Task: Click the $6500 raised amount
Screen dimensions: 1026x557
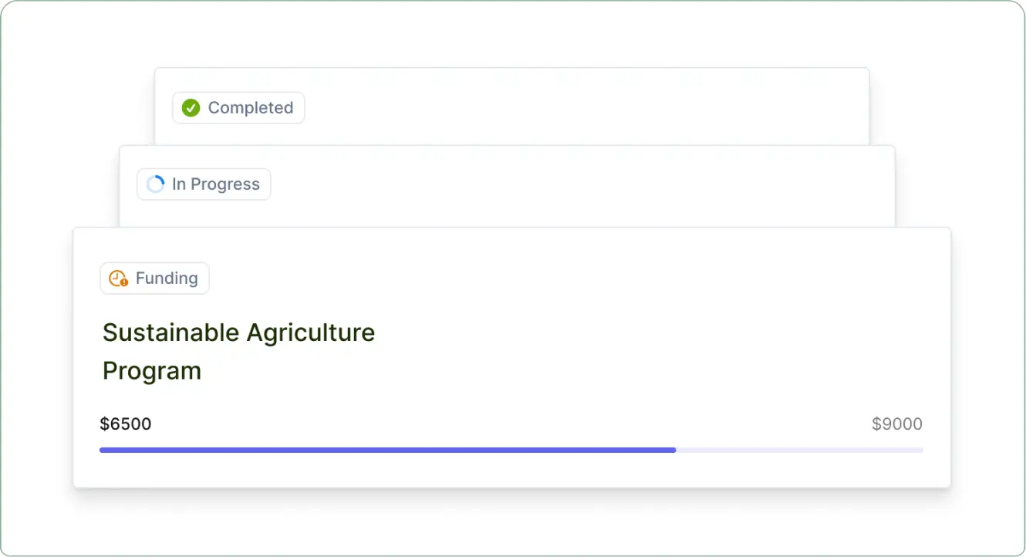Action: tap(126, 424)
